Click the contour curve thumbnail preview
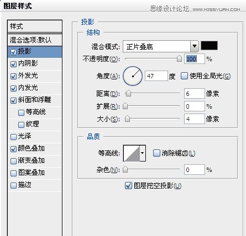The image size is (246, 236). (132, 153)
